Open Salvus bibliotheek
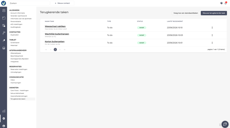230x128 pixels. point(17,93)
